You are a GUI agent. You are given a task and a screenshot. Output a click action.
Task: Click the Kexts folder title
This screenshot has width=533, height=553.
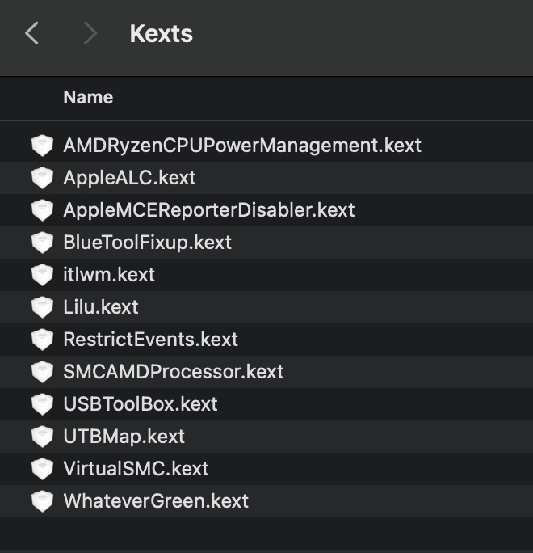coord(161,34)
